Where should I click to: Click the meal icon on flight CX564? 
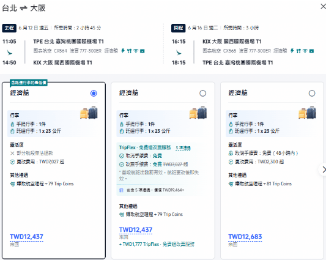[x=129, y=51]
